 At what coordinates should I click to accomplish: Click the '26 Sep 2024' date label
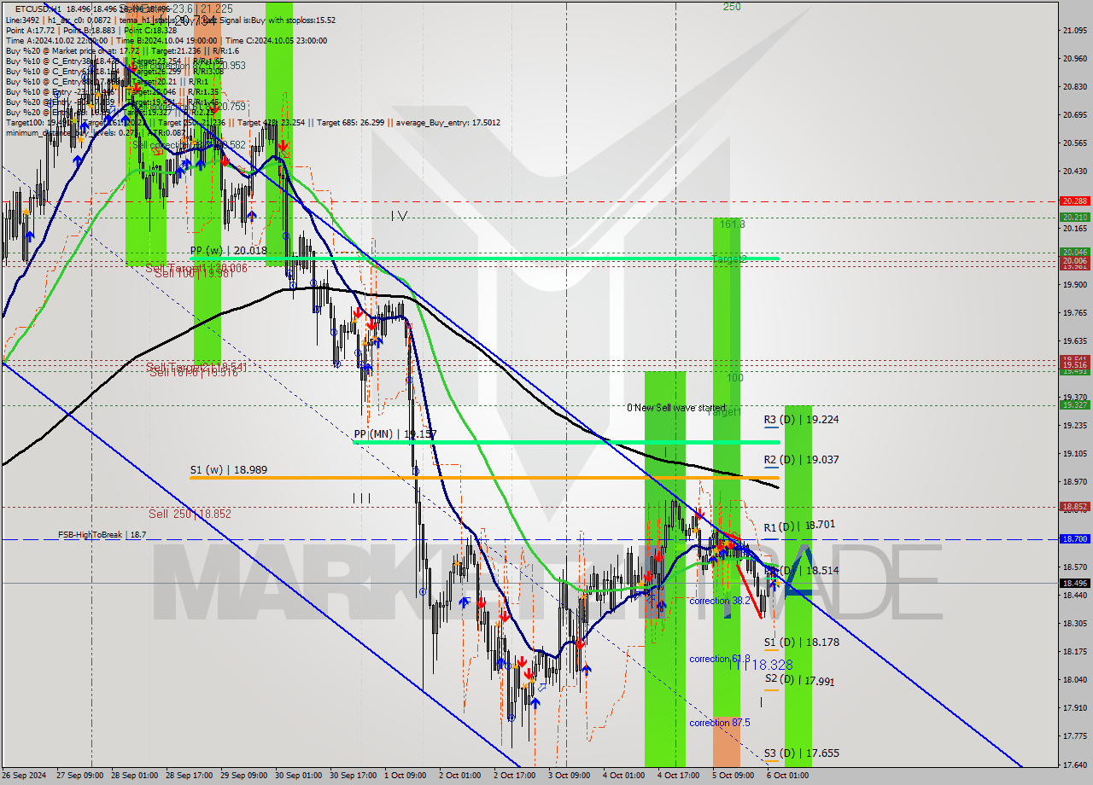26,776
